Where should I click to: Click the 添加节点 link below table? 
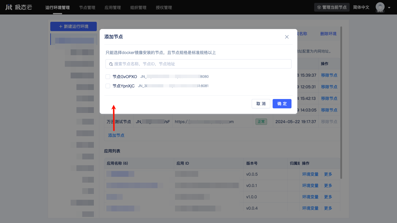[x=116, y=135]
